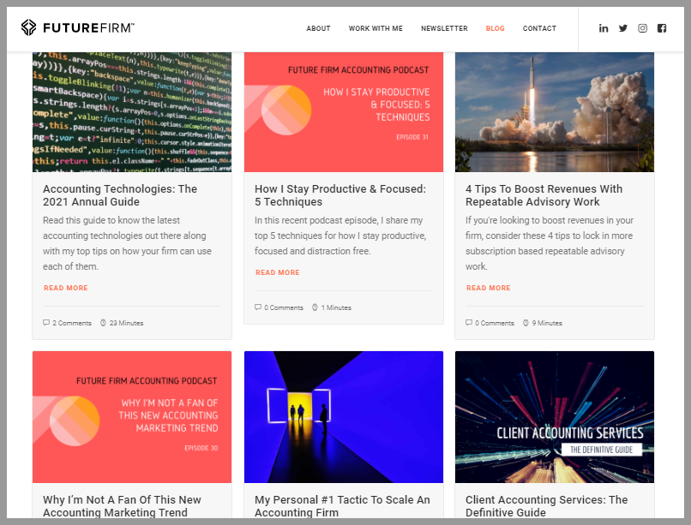Open the Newsletter page

(x=444, y=28)
